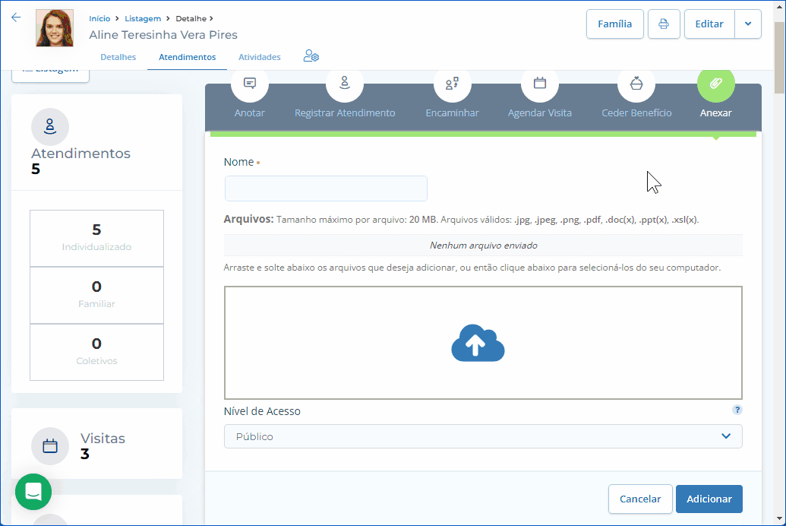786x526 pixels.
Task: Focus the Nome input field
Action: 326,189
